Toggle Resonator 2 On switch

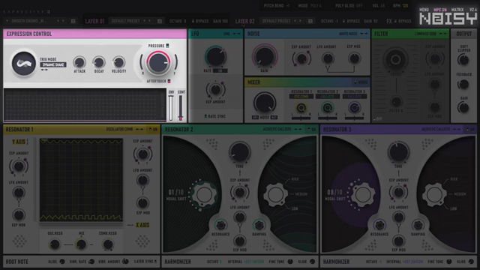(x=308, y=130)
